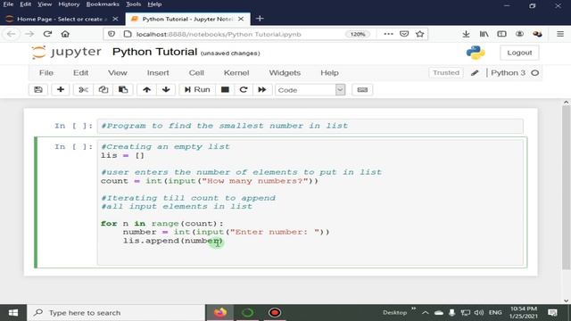The image size is (571, 321).
Task: Move selected cell down arrow
Action: click(166, 90)
